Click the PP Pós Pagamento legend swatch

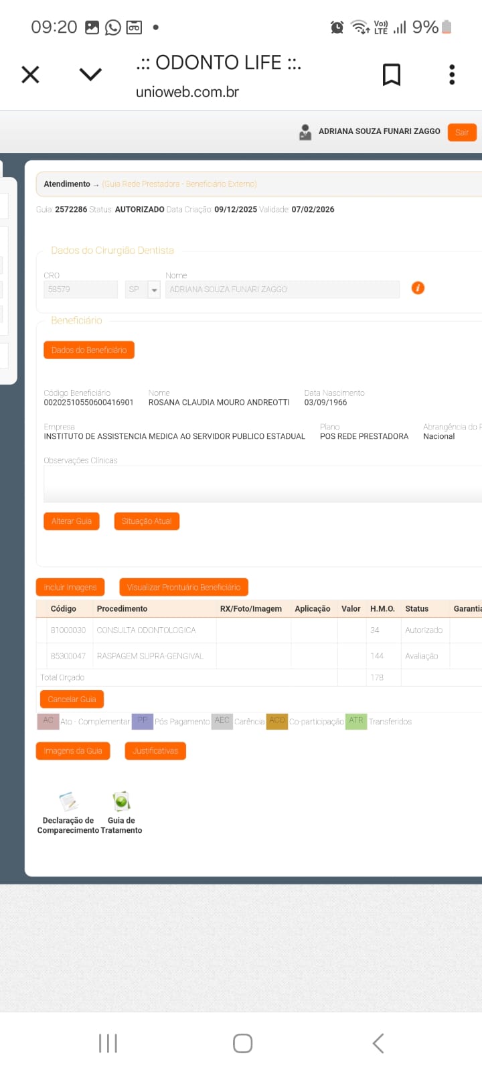point(143,721)
